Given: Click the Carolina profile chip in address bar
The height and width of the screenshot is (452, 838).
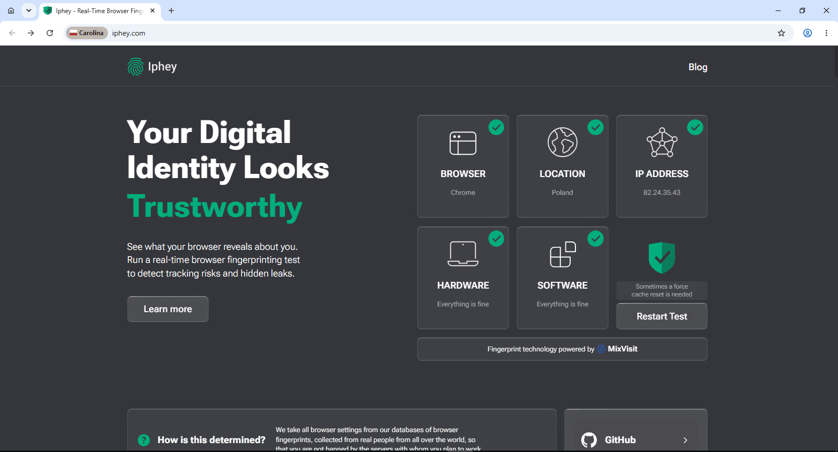Looking at the screenshot, I should coord(87,33).
